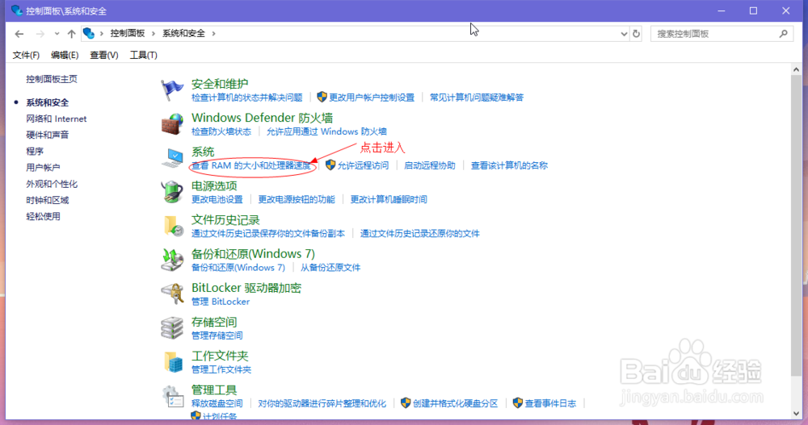Viewport: 808px width, 425px height.
Task: Click 允许应用通过 Windows 防火墙
Action: tap(326, 131)
